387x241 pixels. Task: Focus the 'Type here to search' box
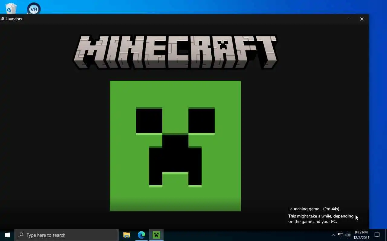click(x=67, y=235)
